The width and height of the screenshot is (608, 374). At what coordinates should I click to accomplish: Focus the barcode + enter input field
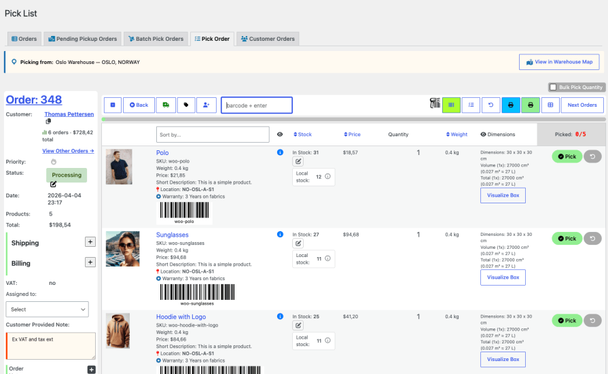(257, 105)
